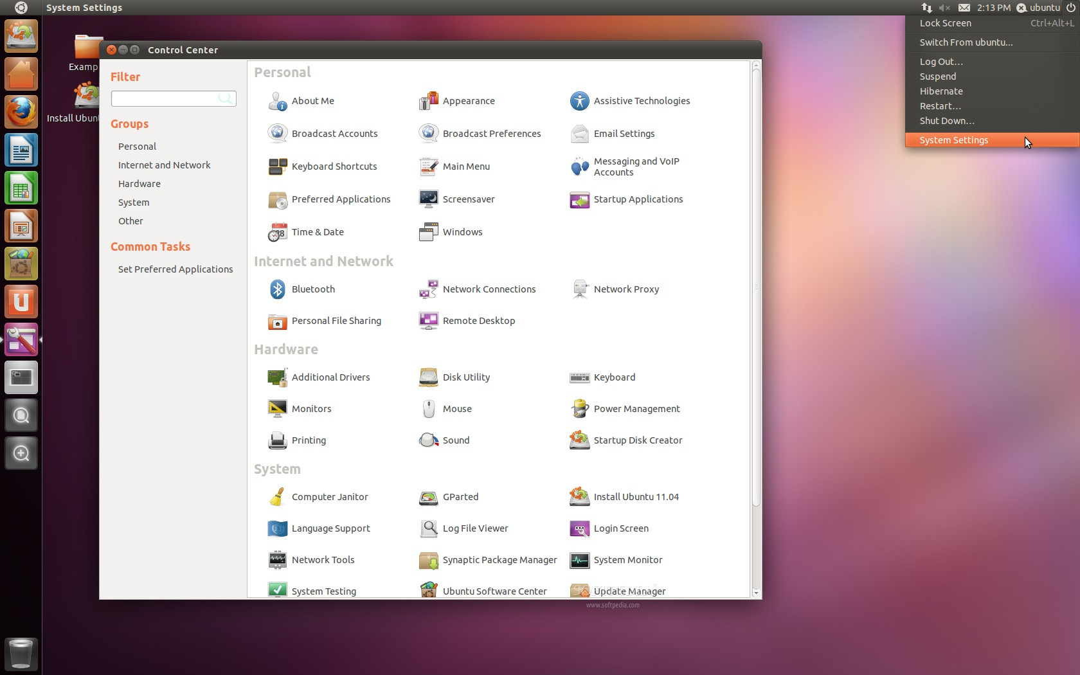Open Network Proxy icon

point(580,289)
